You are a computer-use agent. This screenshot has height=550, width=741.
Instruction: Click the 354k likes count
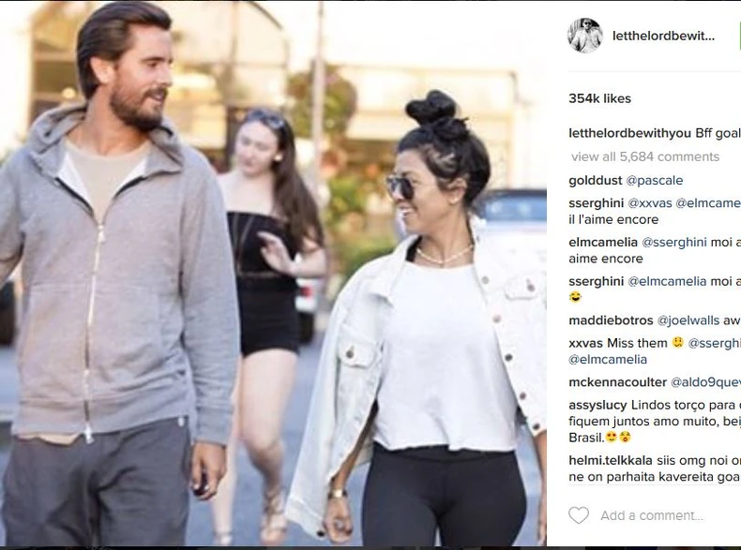pos(599,98)
